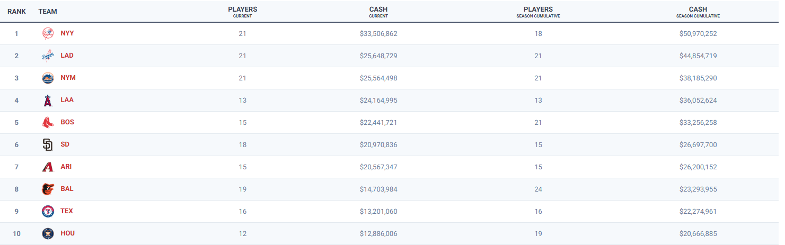Viewport: 785px width, 245px height.
Task: Select the $50,970,252 cumulative cash cell
Action: pyautogui.click(x=698, y=33)
